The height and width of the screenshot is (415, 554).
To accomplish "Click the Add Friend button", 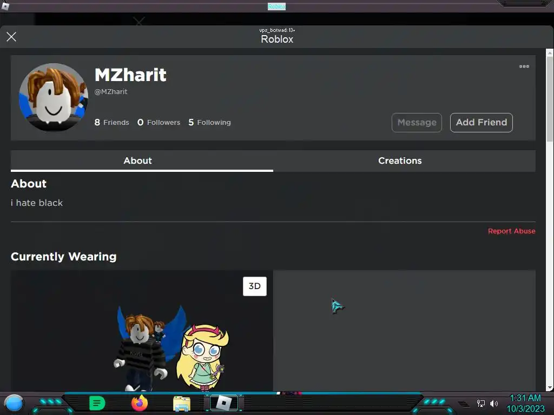I will (481, 123).
